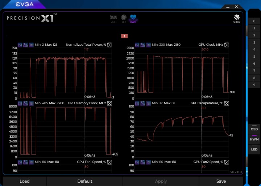Toggle OSD for GPU Fan1 Speed graph
This screenshot has width=261, height=186.
click(20, 162)
